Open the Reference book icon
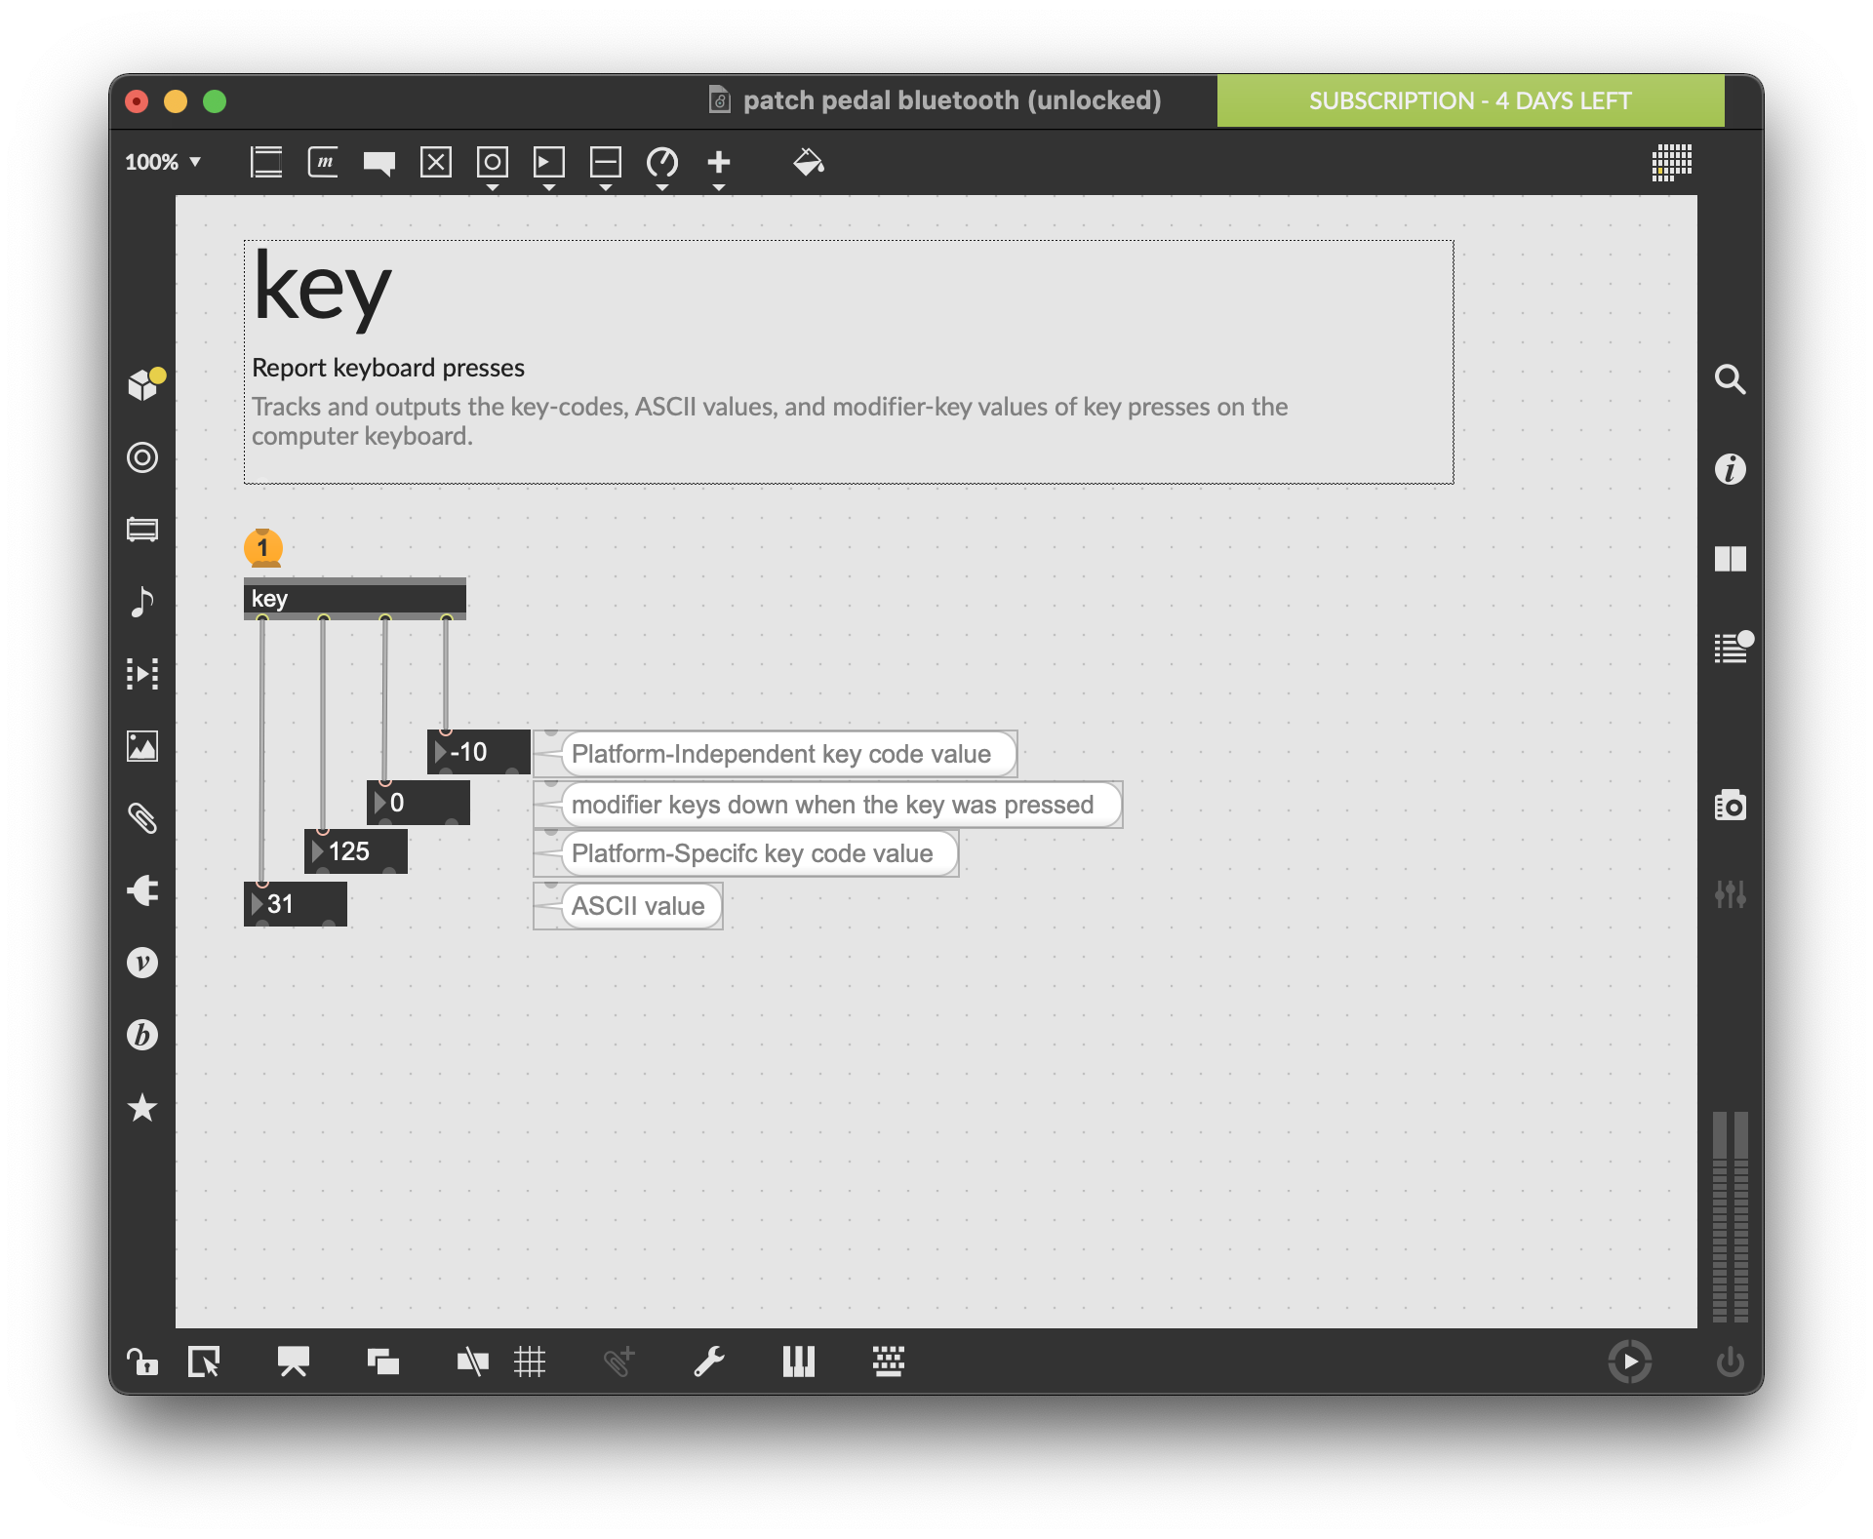This screenshot has width=1873, height=1539. click(x=1730, y=559)
